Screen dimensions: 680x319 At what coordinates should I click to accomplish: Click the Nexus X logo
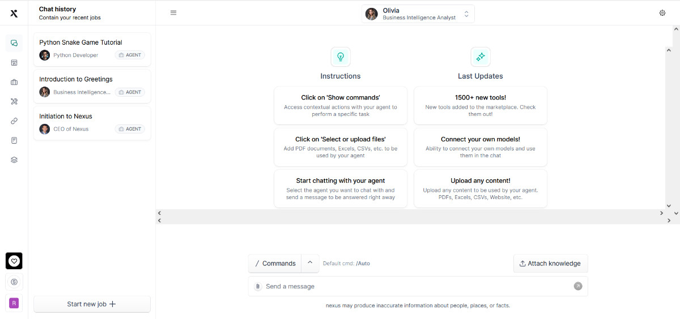pyautogui.click(x=14, y=13)
